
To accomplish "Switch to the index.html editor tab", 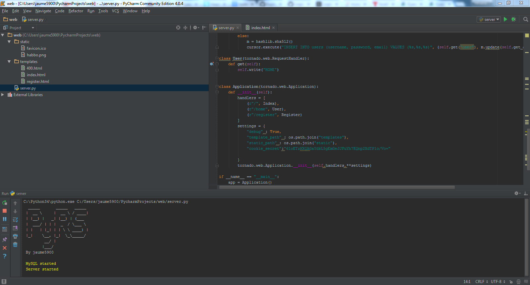I will [x=260, y=28].
